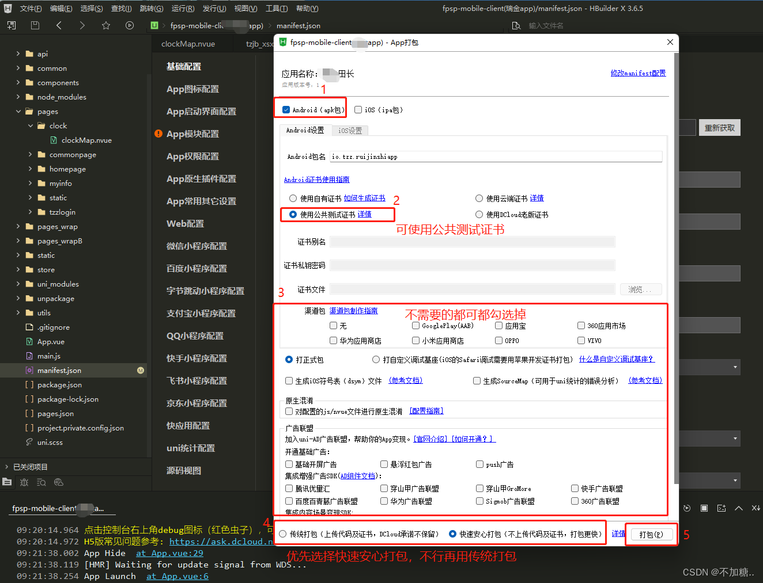This screenshot has height=583, width=763.
Task: Select 使用公共测试证书 radio button
Action: [x=293, y=214]
